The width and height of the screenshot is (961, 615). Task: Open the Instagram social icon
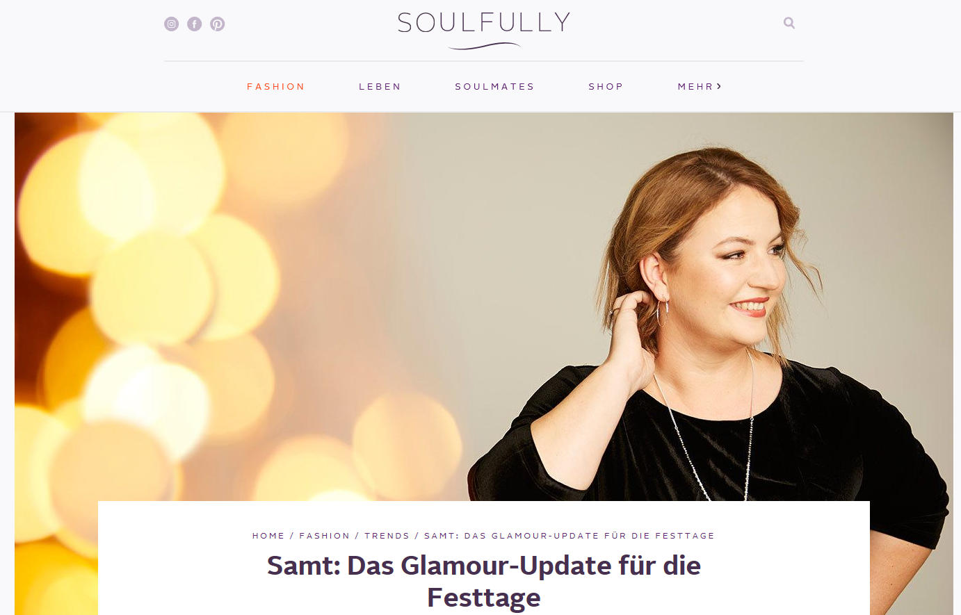(x=171, y=24)
